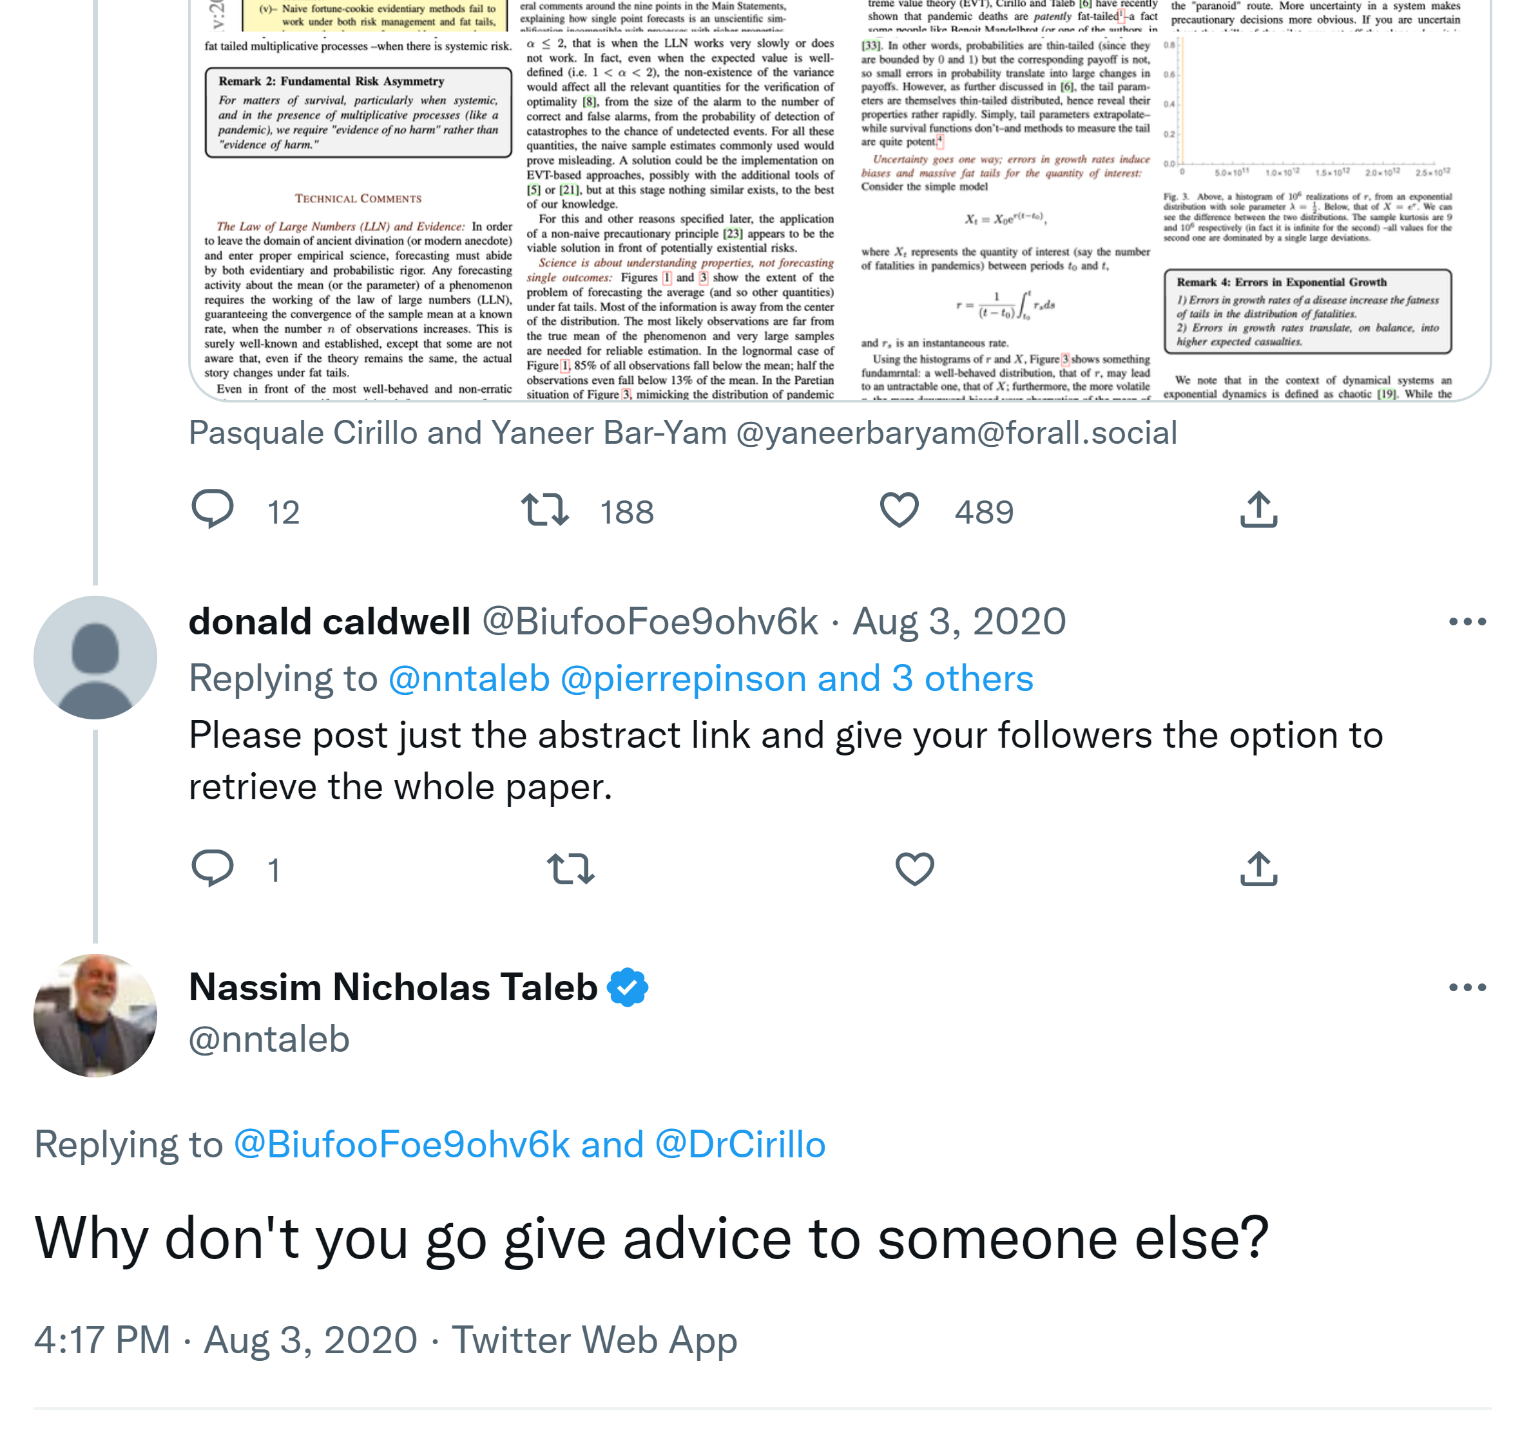Reply to donald caldwell's tweet
This screenshot has width=1520, height=1433.
point(212,868)
